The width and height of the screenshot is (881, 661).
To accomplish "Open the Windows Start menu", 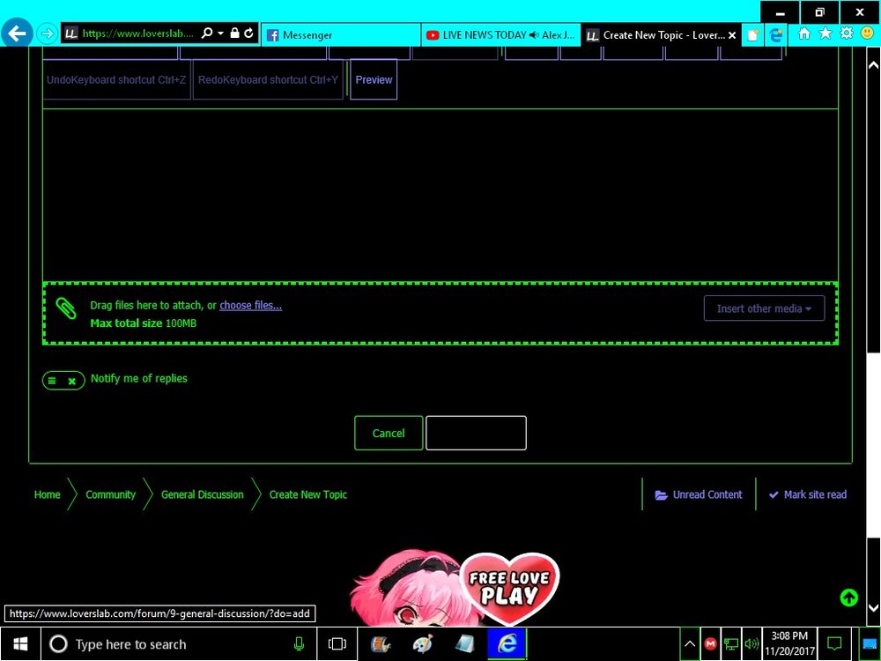I will click(20, 644).
